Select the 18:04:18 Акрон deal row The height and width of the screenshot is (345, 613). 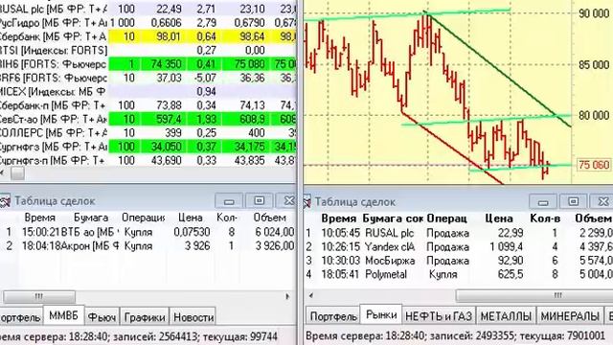(x=148, y=246)
